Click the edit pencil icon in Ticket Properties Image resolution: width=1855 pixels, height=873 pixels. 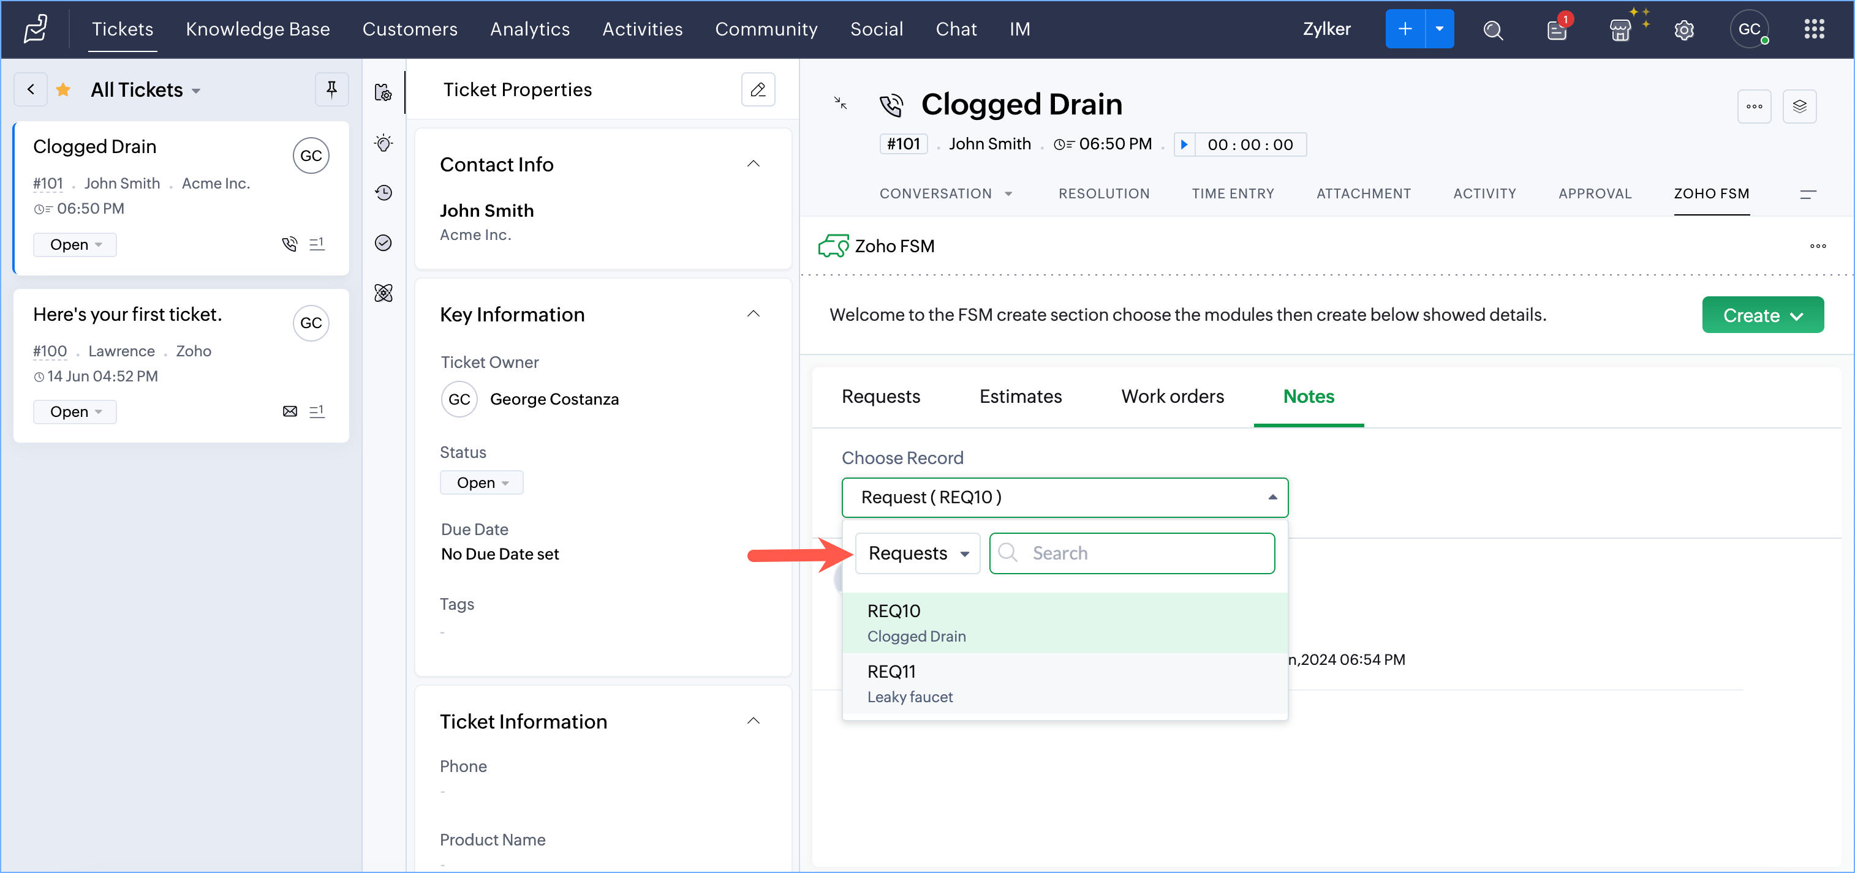pos(758,89)
